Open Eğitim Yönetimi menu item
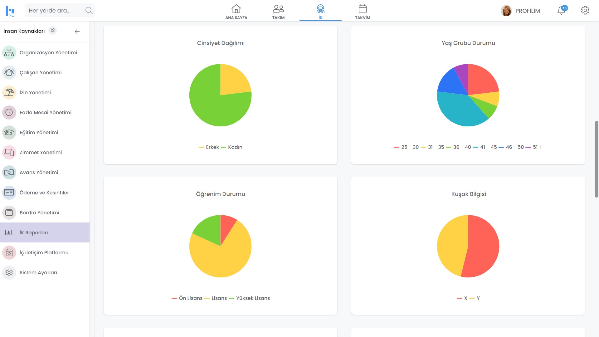 click(x=45, y=132)
